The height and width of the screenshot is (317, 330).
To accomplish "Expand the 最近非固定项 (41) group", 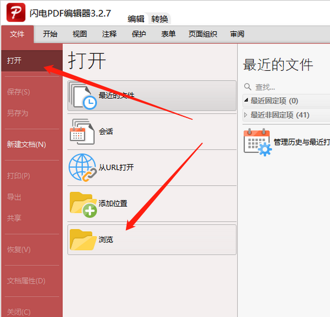I will pyautogui.click(x=245, y=115).
